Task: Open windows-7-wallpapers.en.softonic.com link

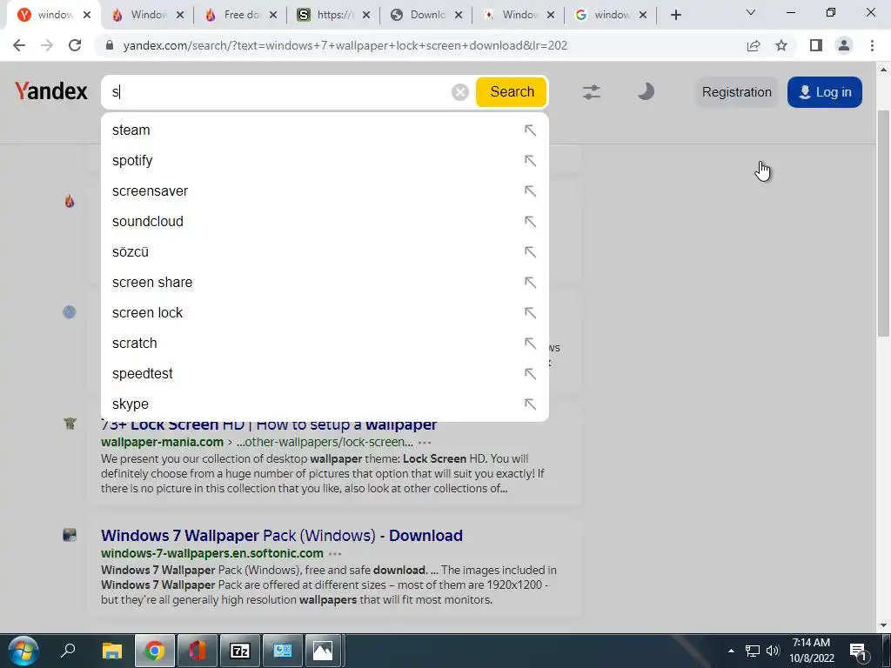Action: point(212,553)
